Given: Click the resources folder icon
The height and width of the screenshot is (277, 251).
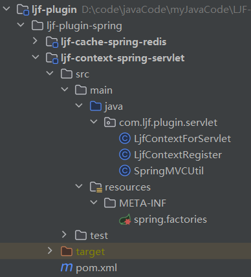Looking at the screenshot, I should tap(96, 187).
